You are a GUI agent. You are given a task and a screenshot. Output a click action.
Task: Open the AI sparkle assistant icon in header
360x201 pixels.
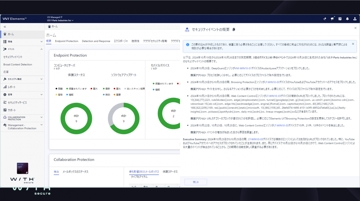pyautogui.click(x=325, y=19)
